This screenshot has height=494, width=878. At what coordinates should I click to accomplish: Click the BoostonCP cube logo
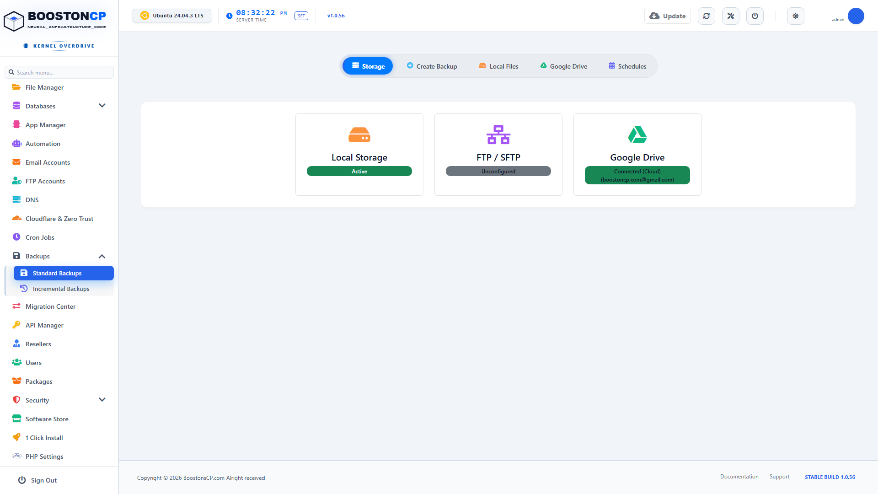click(x=14, y=21)
